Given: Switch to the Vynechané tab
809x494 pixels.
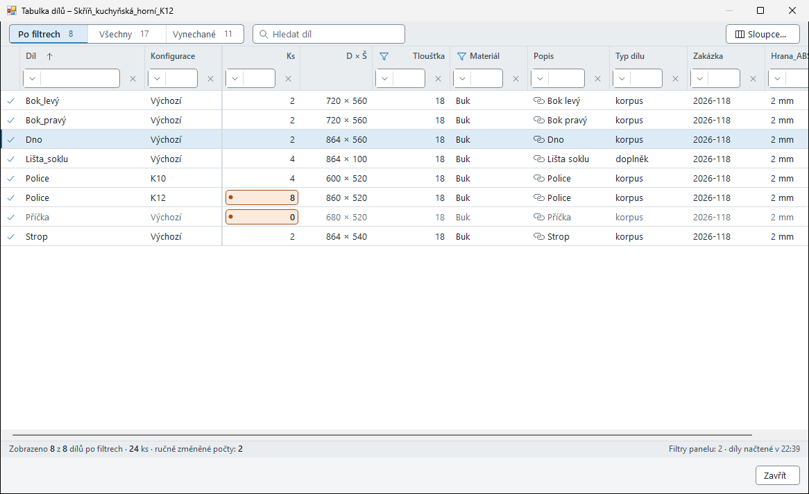Looking at the screenshot, I should (x=205, y=34).
